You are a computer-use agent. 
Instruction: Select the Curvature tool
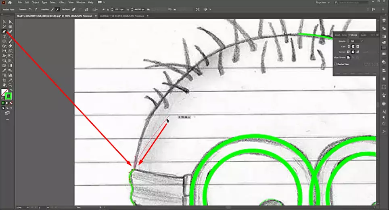coord(10,31)
